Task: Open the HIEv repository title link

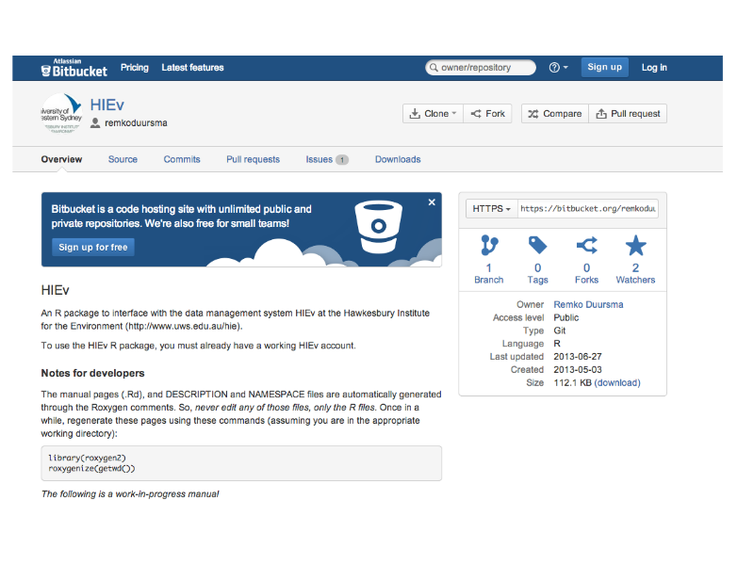Action: [107, 105]
